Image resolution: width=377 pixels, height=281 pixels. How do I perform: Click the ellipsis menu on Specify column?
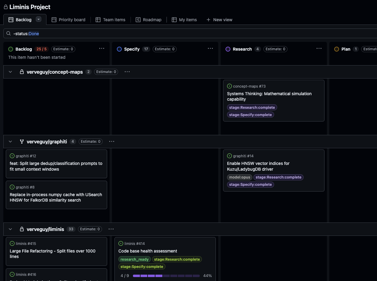pyautogui.click(x=210, y=49)
